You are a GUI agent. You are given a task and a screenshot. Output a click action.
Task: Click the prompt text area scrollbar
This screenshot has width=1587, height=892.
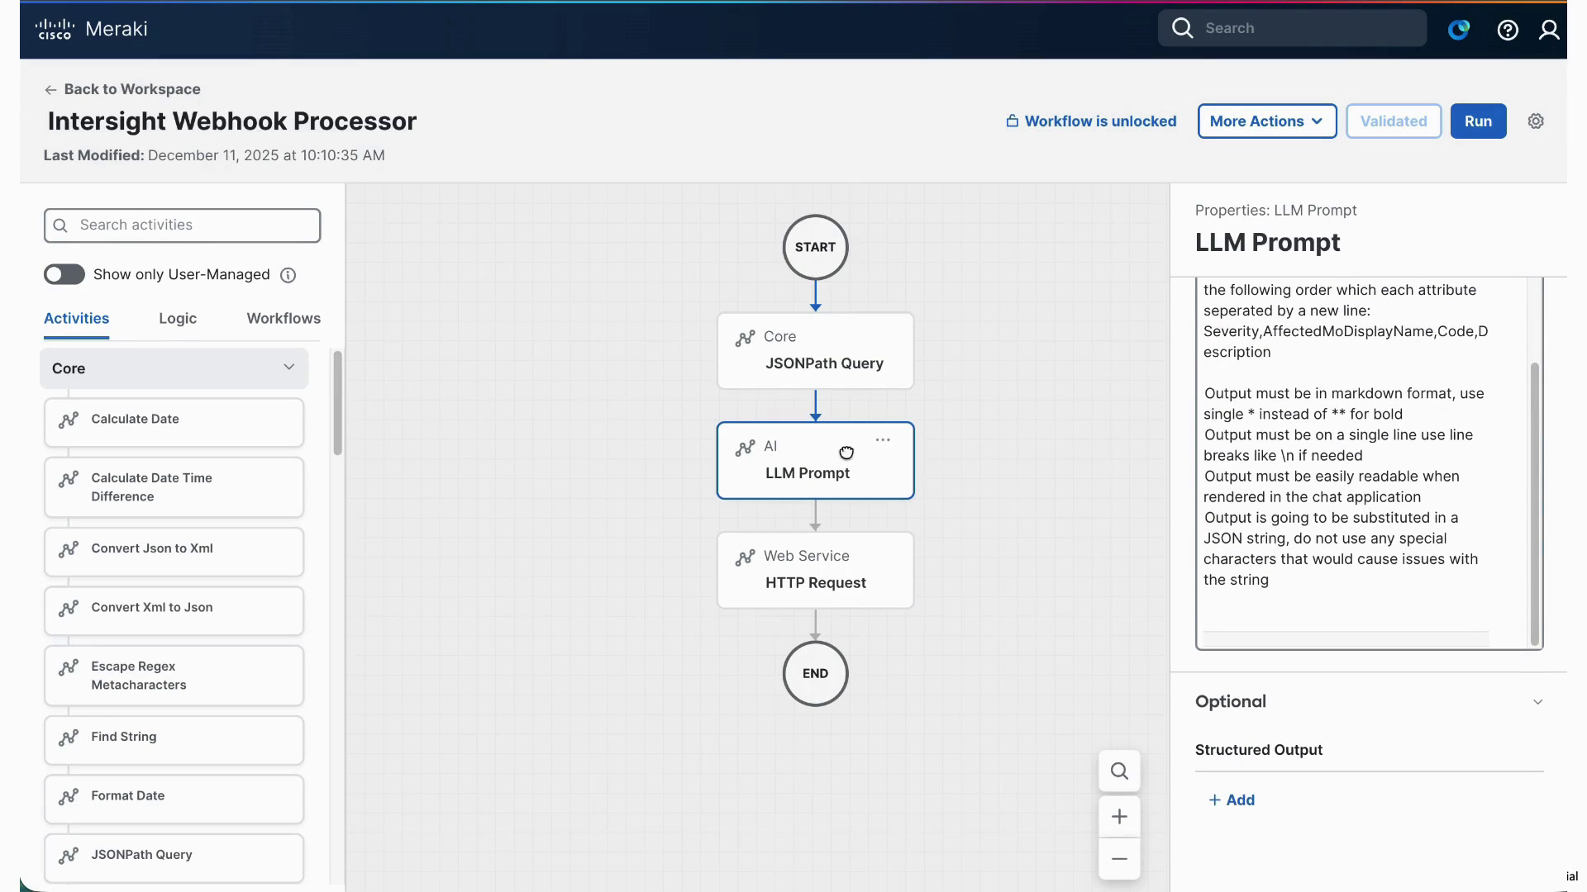[1535, 504]
